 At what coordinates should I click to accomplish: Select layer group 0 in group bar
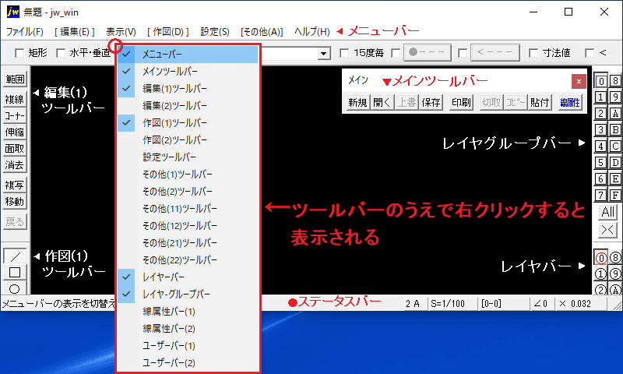coord(600,81)
